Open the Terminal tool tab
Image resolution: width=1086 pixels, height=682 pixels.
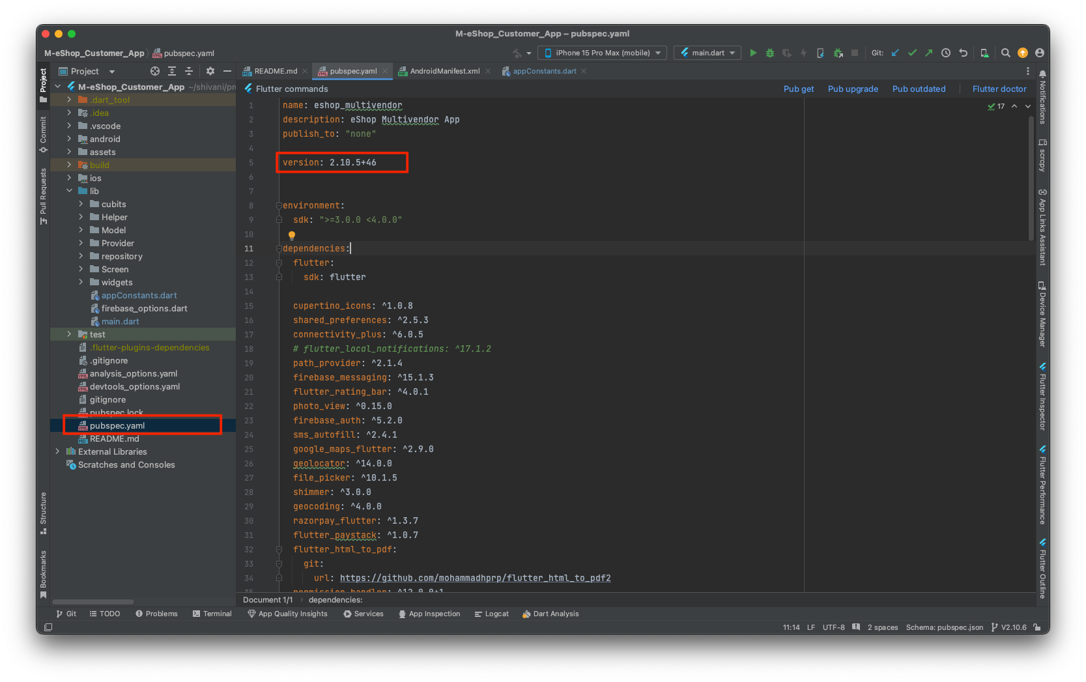(212, 614)
